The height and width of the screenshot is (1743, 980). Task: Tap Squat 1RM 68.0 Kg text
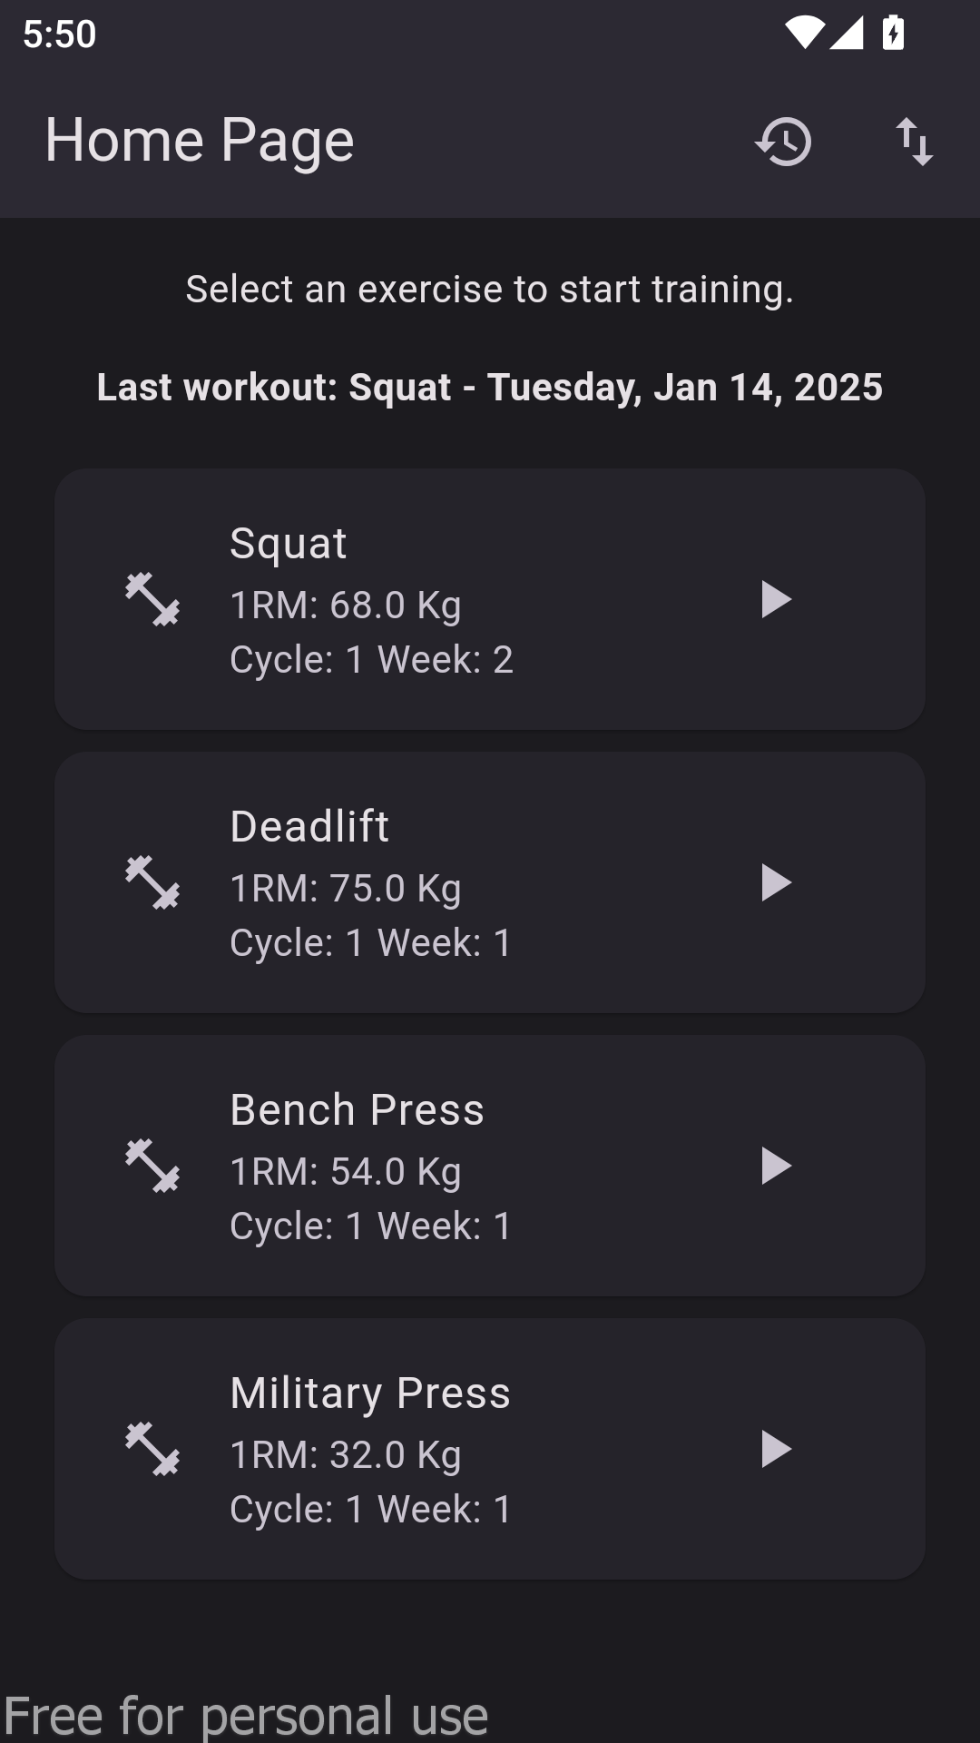(x=346, y=606)
